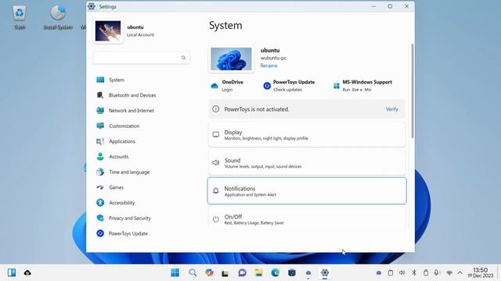The height and width of the screenshot is (281, 501).
Task: Click the On/Off power icon
Action: 216,219
